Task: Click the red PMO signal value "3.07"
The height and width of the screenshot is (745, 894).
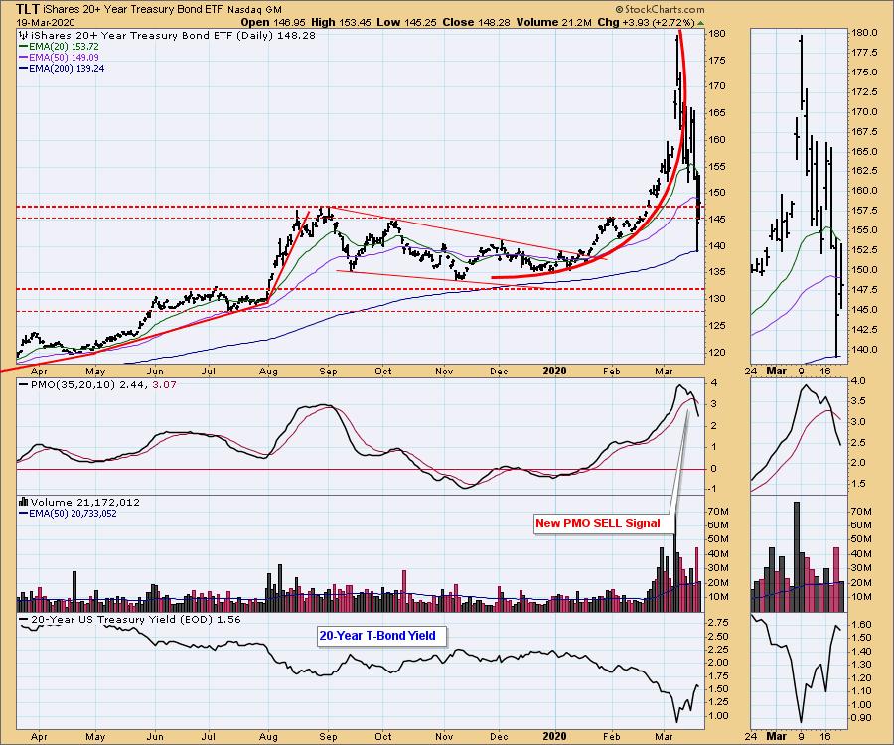Action: point(165,384)
